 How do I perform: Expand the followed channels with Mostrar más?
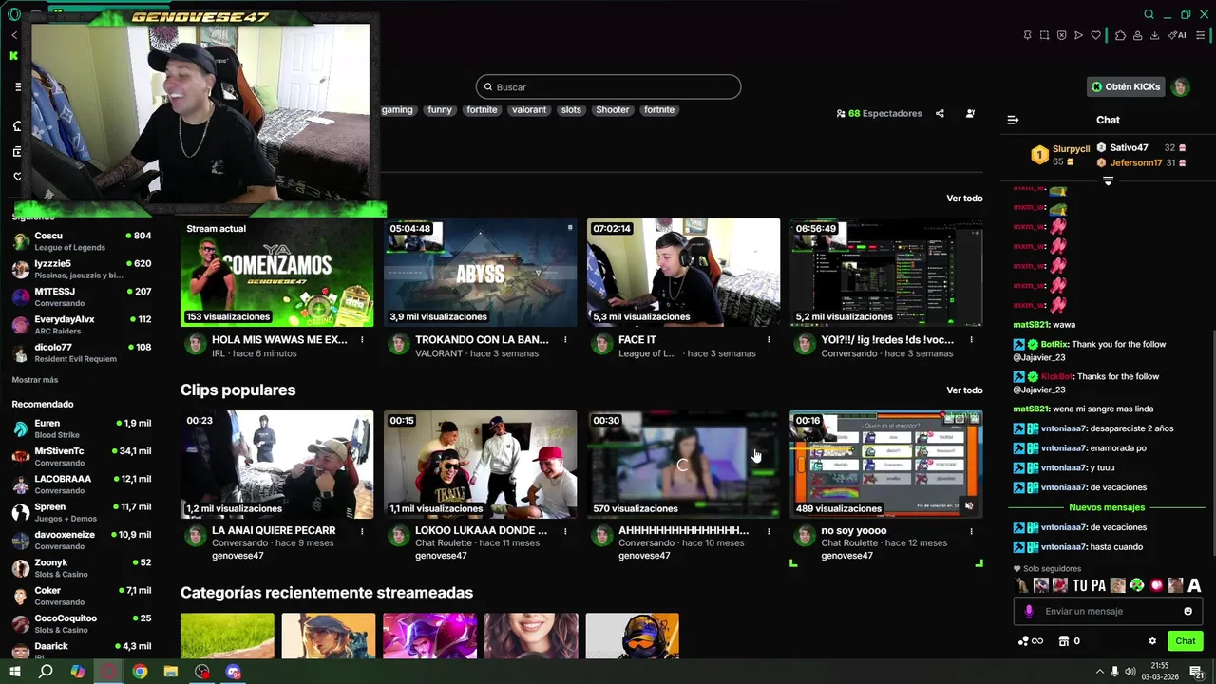pyautogui.click(x=35, y=380)
